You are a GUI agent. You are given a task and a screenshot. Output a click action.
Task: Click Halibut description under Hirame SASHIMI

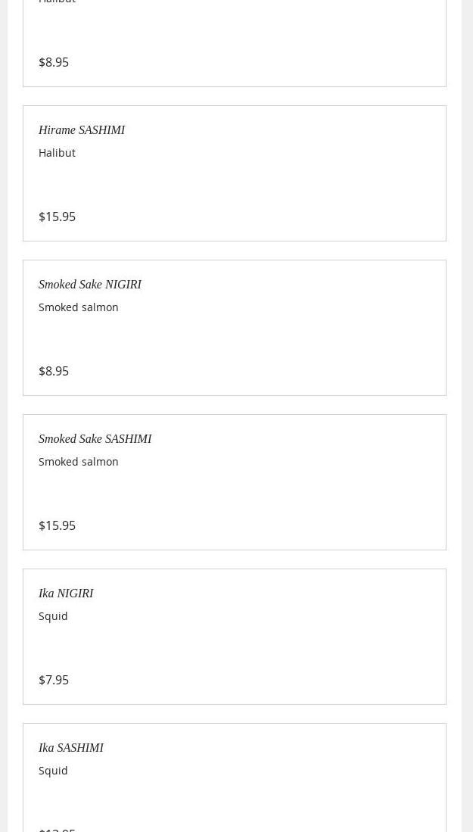point(57,153)
